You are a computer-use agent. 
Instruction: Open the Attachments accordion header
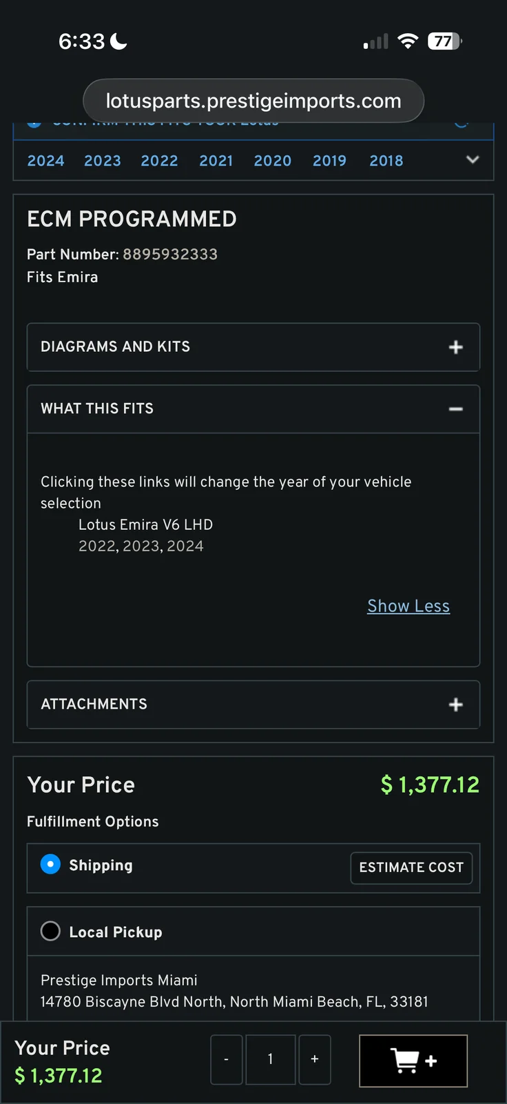(x=94, y=704)
